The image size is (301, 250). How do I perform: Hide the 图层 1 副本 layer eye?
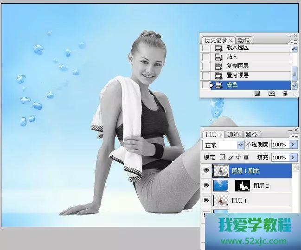[x=206, y=171]
